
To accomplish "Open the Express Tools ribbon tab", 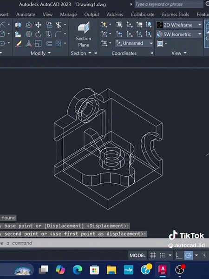I will (176, 14).
